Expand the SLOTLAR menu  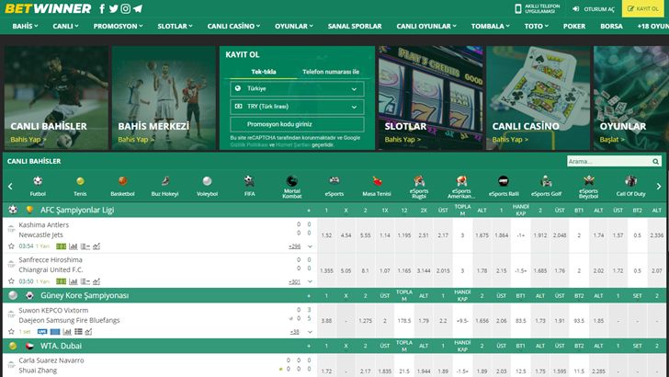pos(175,26)
